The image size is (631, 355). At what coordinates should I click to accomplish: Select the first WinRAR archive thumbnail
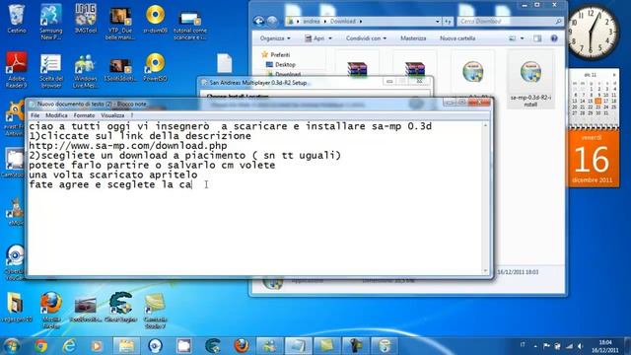[357, 69]
